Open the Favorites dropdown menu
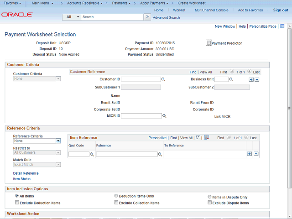The image size is (292, 219). (x=13, y=3)
